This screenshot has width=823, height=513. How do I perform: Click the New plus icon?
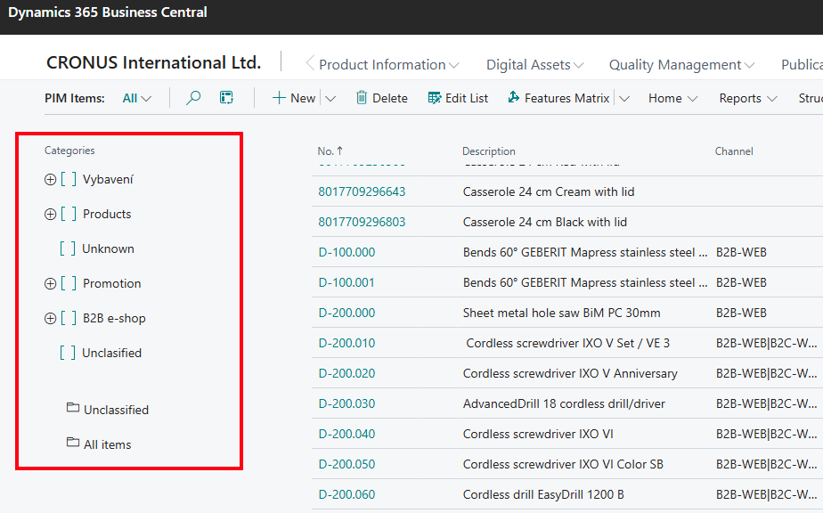(279, 98)
